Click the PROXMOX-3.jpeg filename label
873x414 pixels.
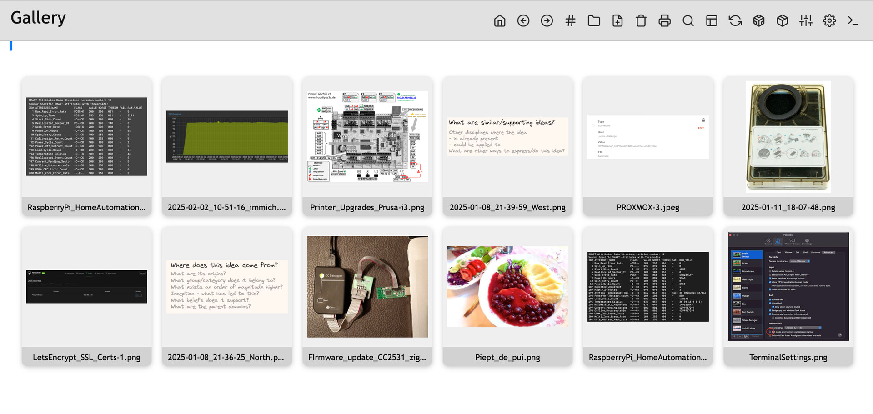click(647, 208)
